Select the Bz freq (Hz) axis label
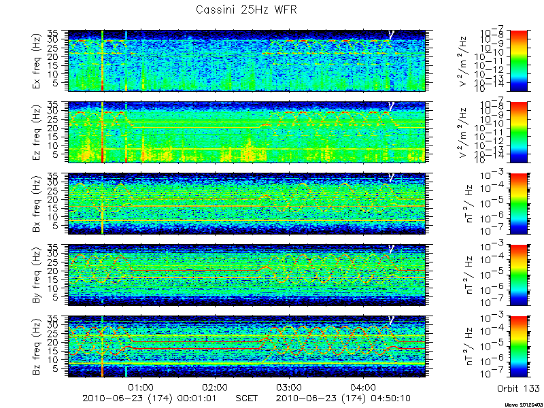The image size is (544, 408). point(37,347)
